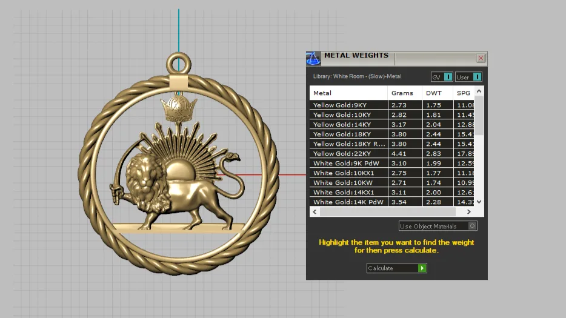This screenshot has width=566, height=318.
Task: Click the Calculate button
Action: pos(397,268)
